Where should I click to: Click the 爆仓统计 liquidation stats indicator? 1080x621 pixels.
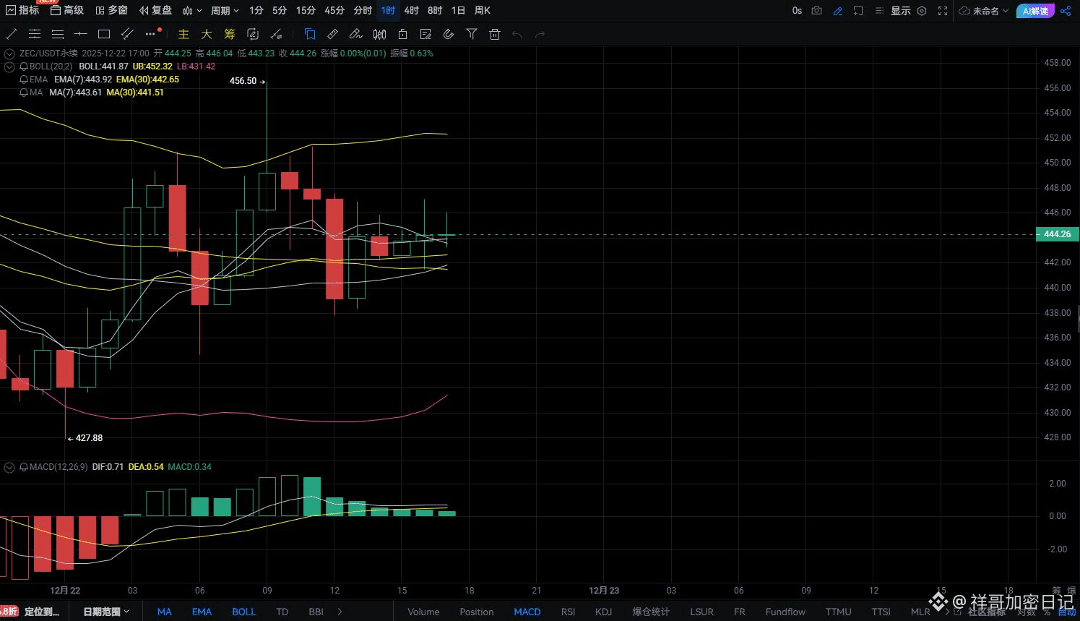coord(651,612)
